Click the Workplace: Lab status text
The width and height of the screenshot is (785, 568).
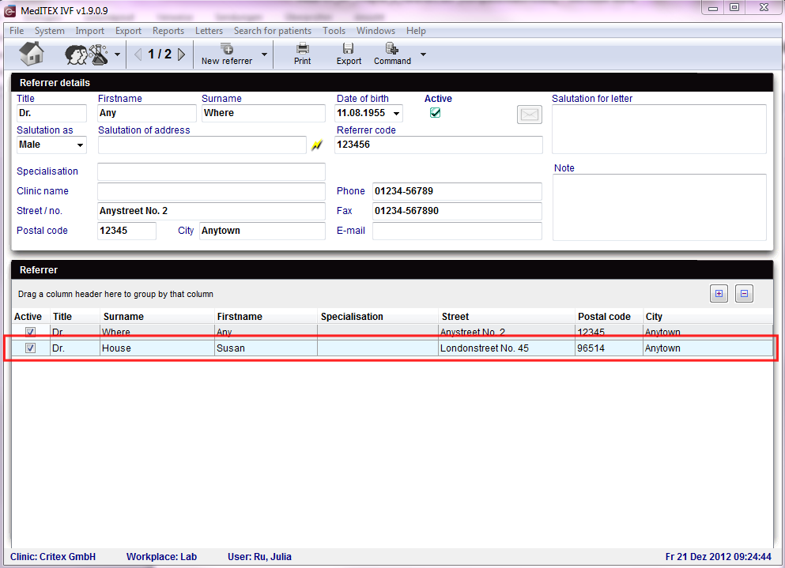tap(161, 556)
